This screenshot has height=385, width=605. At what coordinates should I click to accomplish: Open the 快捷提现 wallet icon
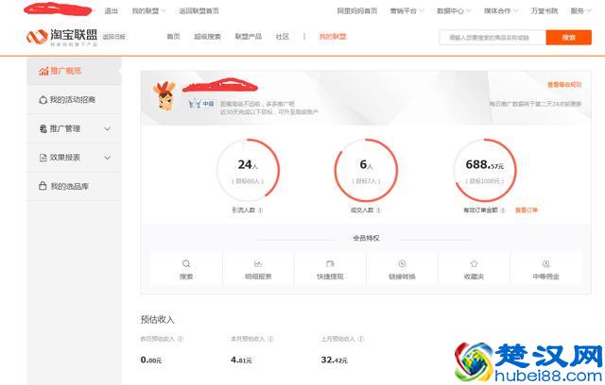330,263
